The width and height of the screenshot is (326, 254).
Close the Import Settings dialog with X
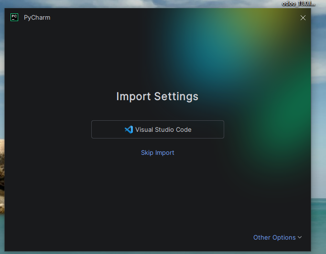(303, 18)
